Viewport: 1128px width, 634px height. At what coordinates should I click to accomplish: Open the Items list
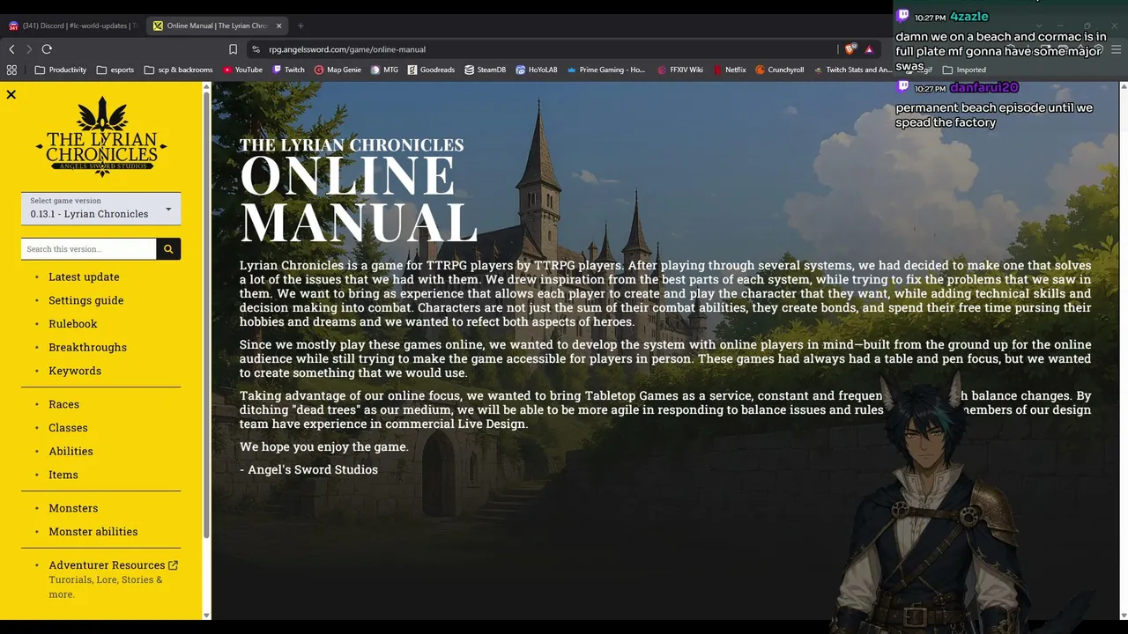coord(63,475)
